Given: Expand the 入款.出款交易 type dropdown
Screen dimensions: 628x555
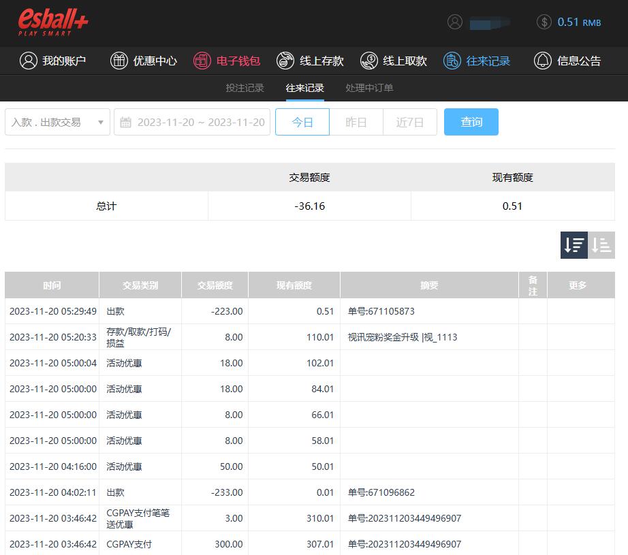Looking at the screenshot, I should (57, 122).
